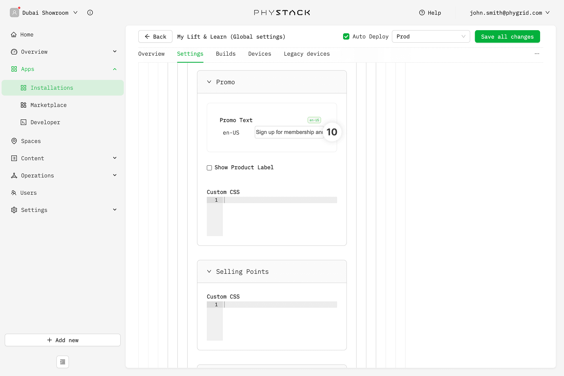Click the Operations nodes icon
Viewport: 564px width, 376px height.
14,175
